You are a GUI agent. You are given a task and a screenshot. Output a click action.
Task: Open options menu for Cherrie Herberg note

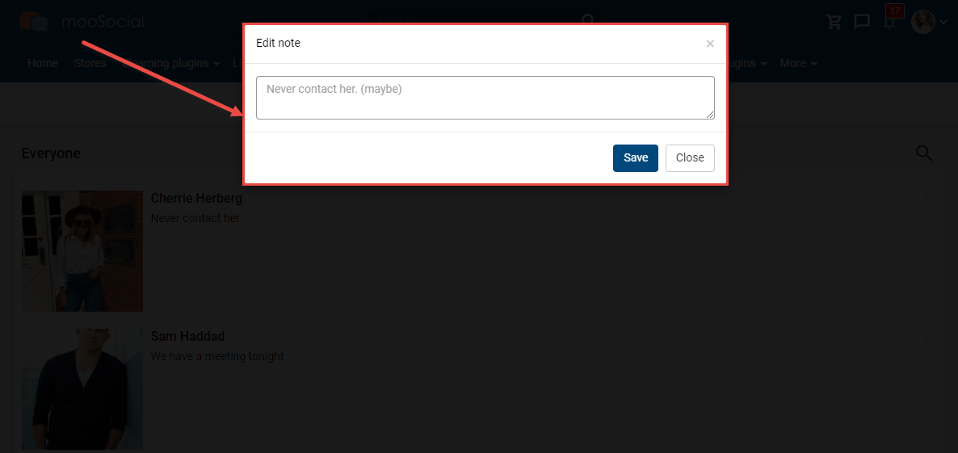click(x=926, y=199)
